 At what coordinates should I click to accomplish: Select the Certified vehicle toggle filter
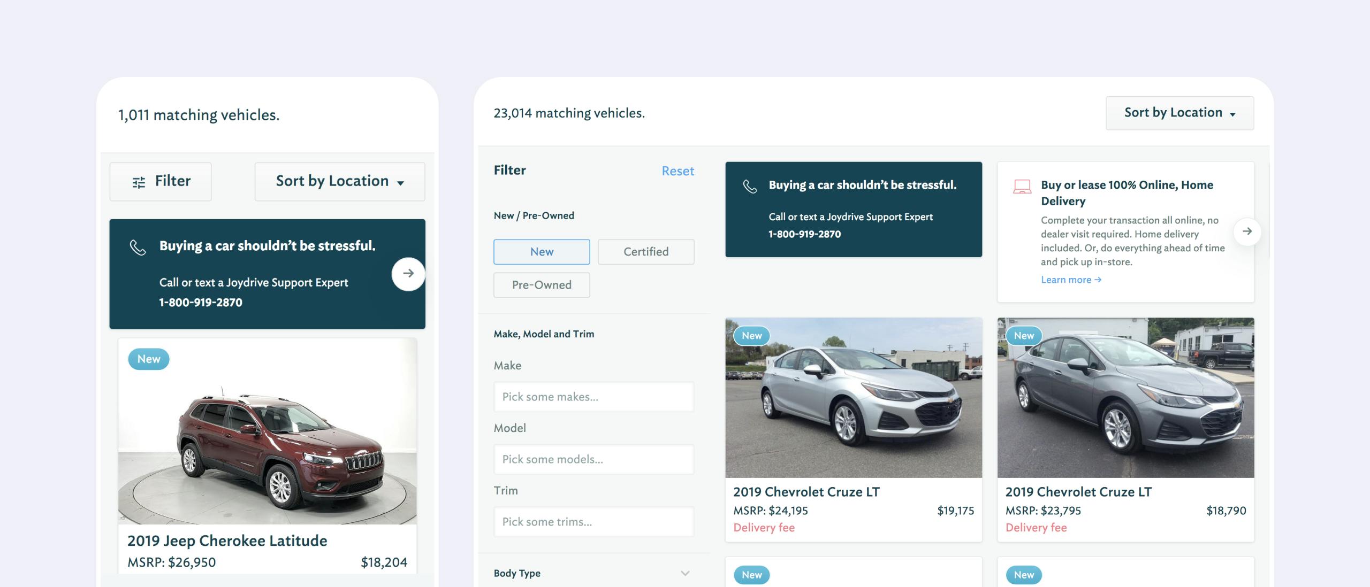(x=646, y=251)
